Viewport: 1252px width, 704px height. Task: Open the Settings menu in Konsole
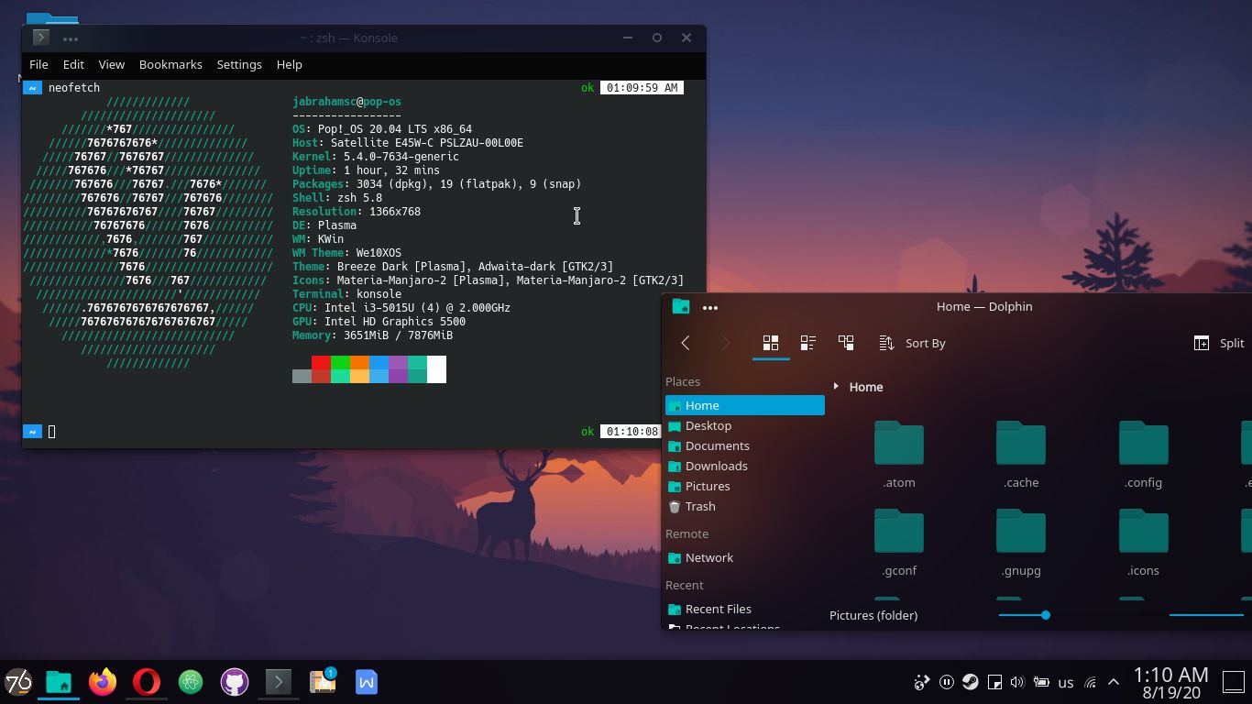click(238, 64)
